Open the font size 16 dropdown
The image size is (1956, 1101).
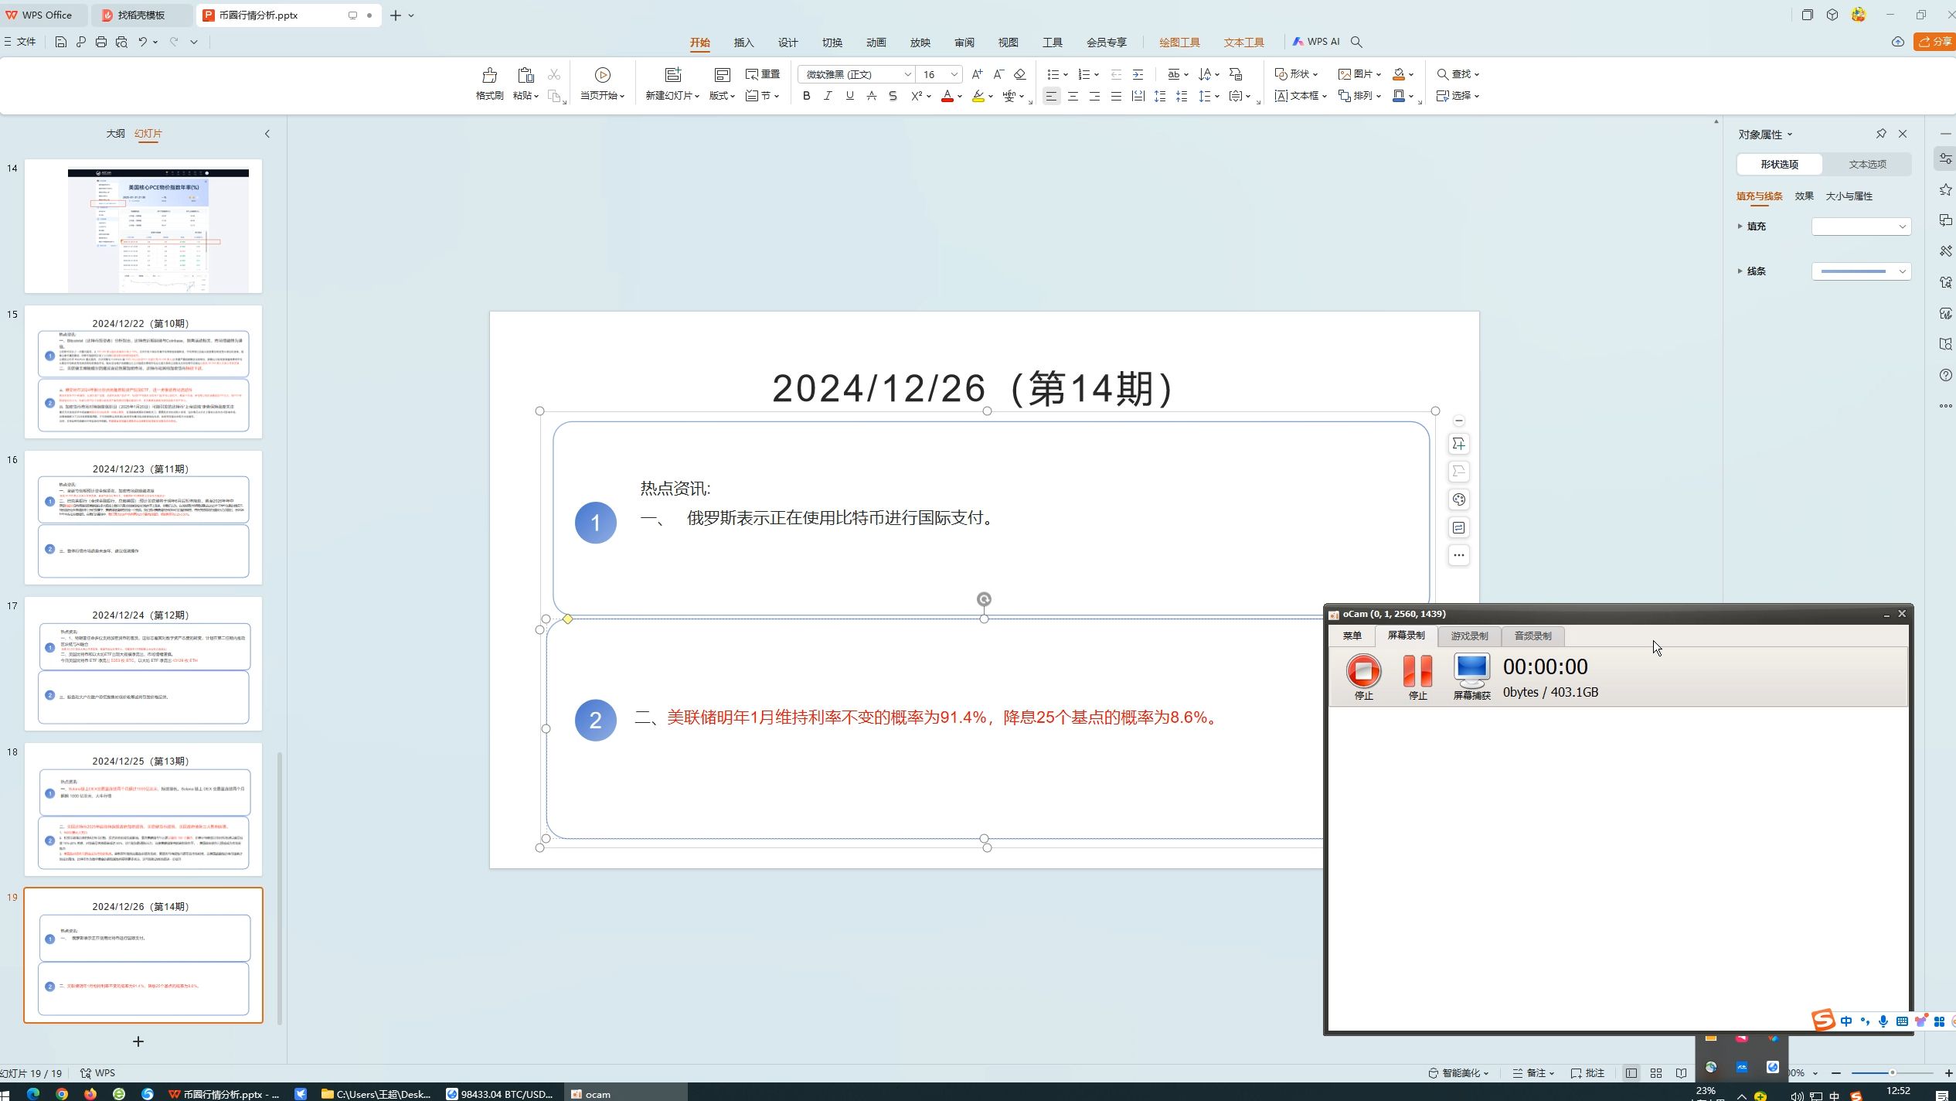(x=954, y=74)
